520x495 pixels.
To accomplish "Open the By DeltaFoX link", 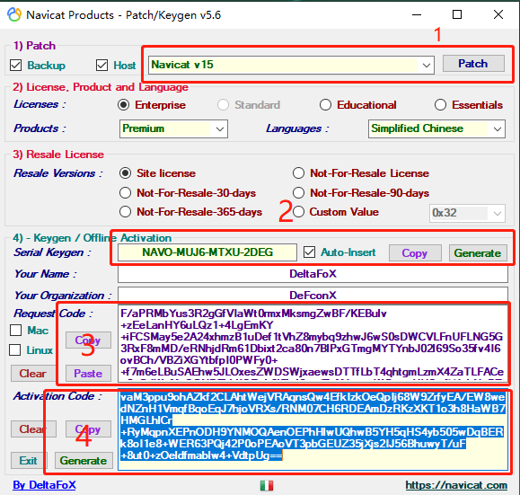I will pyautogui.click(x=44, y=485).
